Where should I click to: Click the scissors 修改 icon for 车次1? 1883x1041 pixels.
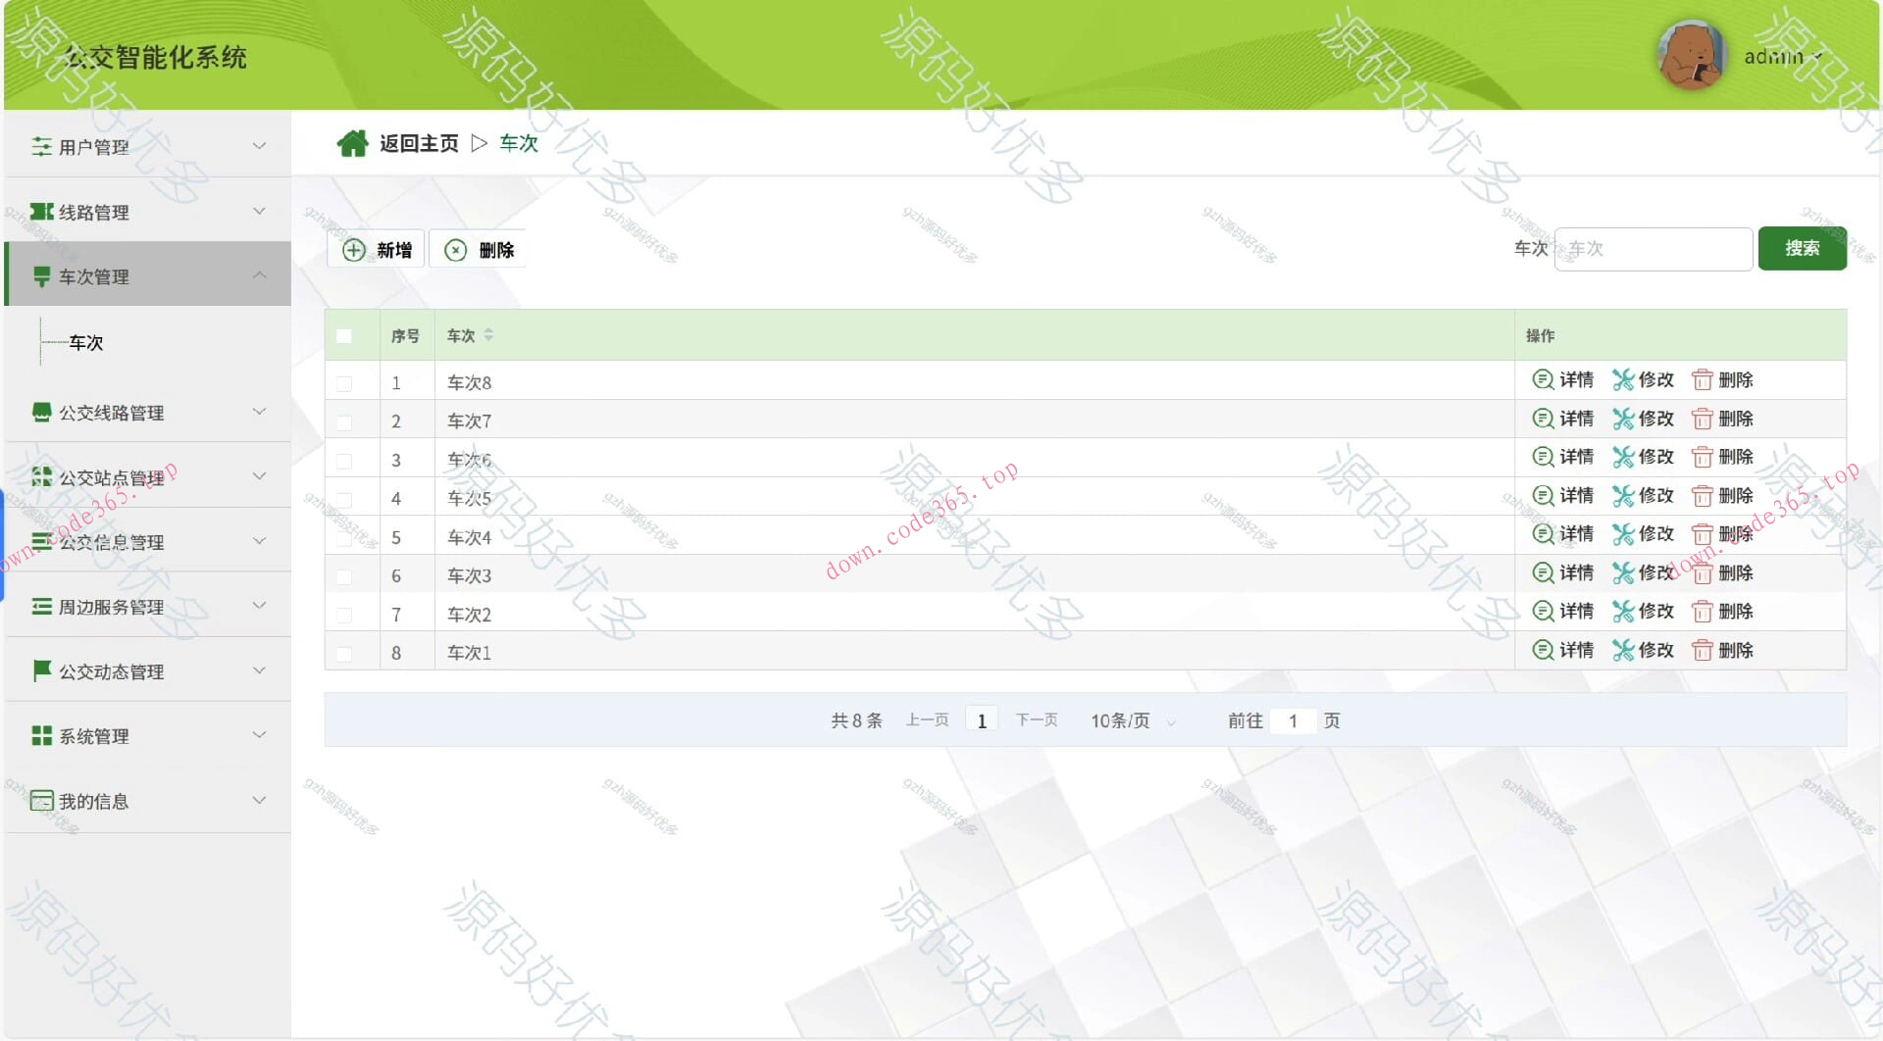pos(1622,650)
